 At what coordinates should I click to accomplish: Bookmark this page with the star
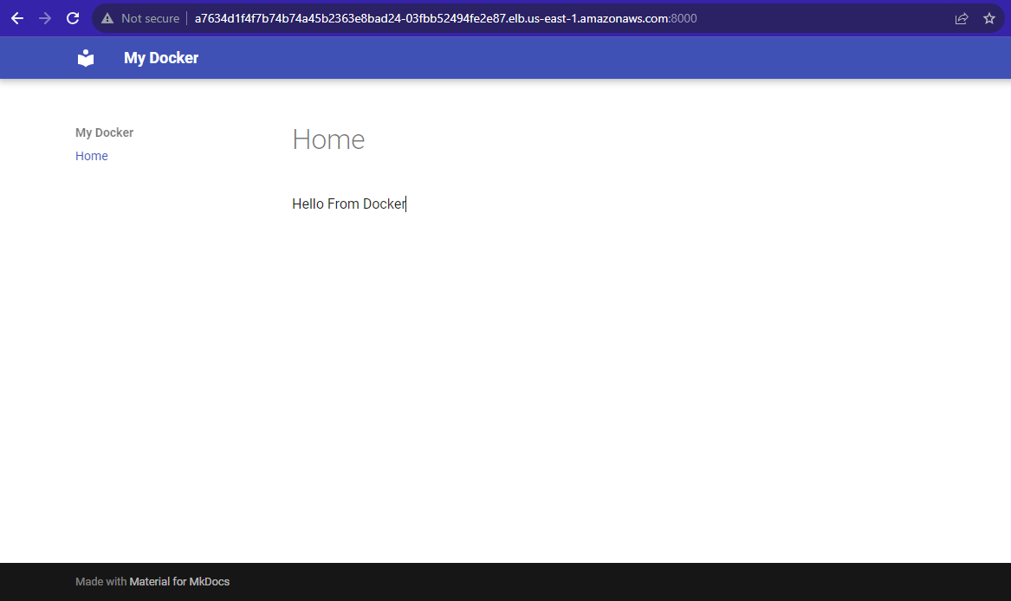pos(989,19)
